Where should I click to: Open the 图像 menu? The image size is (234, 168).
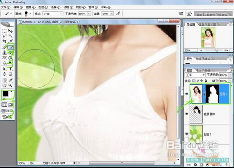pos(30,7)
